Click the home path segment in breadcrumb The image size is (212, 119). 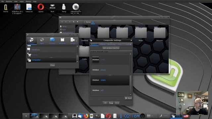[88, 22]
